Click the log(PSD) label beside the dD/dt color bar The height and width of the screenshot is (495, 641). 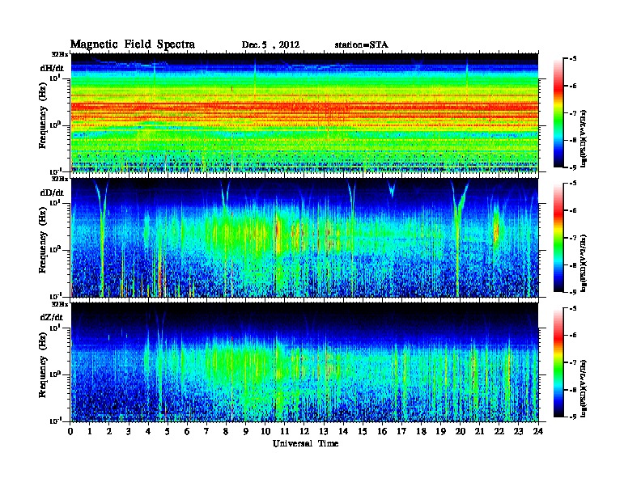click(x=584, y=263)
